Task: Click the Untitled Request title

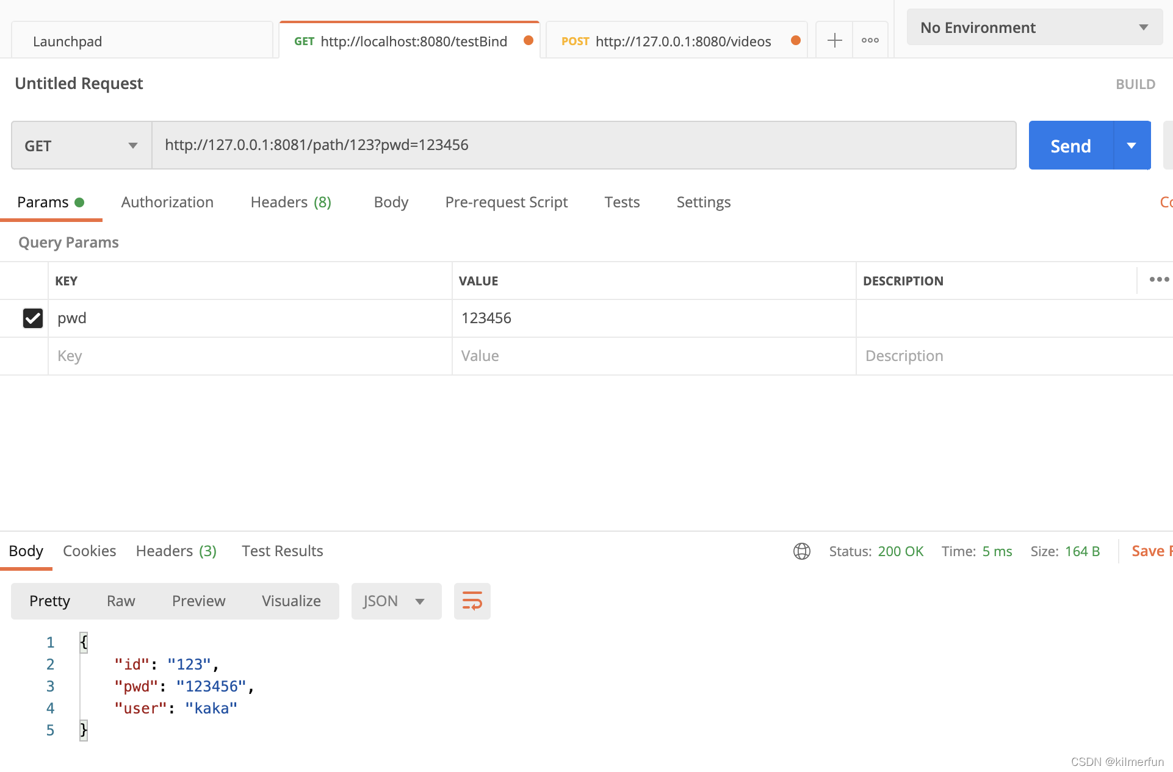Action: pos(79,84)
